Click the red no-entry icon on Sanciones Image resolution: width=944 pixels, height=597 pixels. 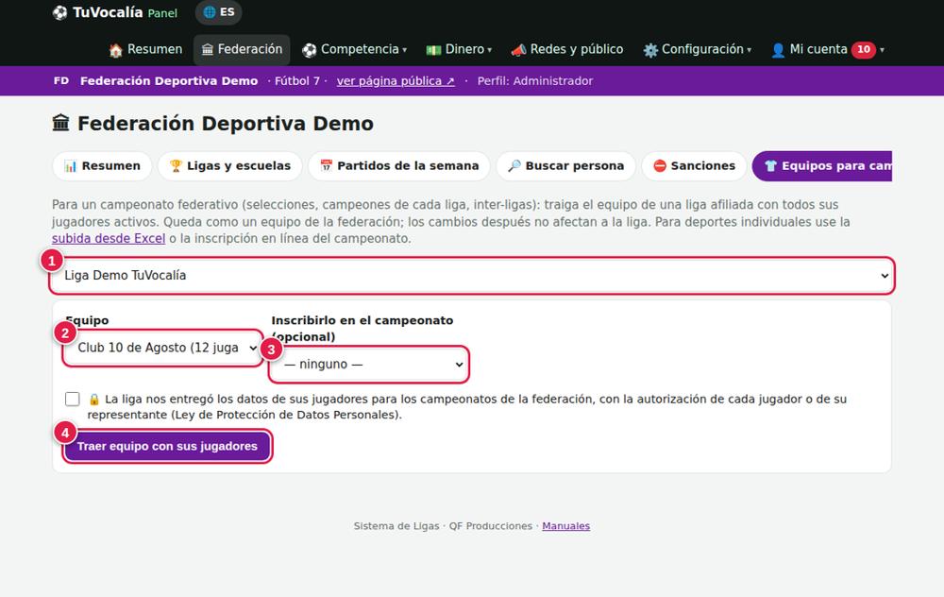660,165
